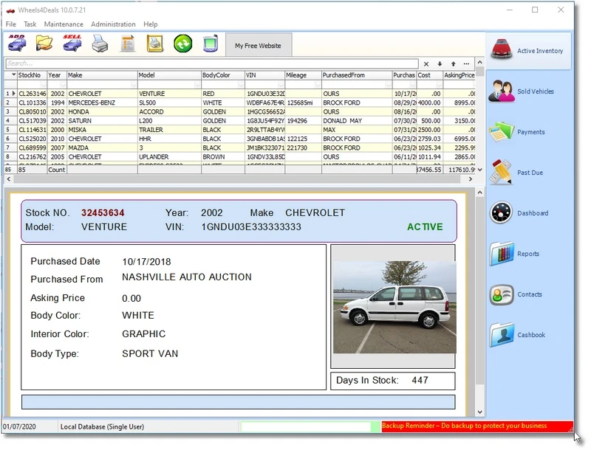Select the Contacts sidebar icon
The width and height of the screenshot is (591, 450).
click(x=503, y=294)
